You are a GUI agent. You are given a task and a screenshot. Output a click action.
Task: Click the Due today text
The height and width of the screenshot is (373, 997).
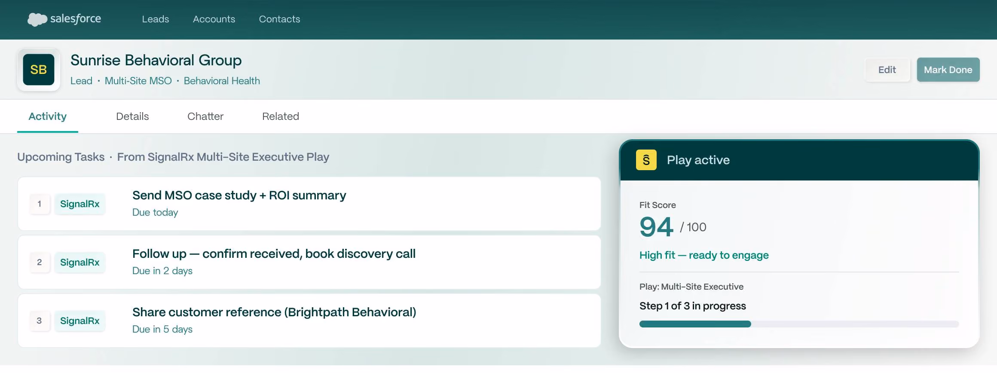coord(155,212)
